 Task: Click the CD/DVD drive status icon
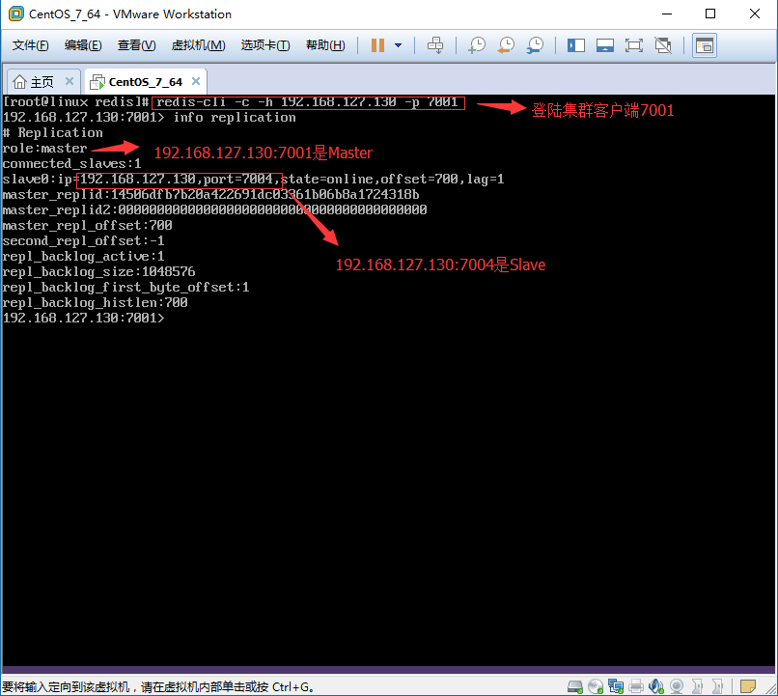coord(596,686)
